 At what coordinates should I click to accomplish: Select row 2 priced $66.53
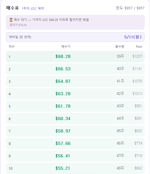click(75, 69)
